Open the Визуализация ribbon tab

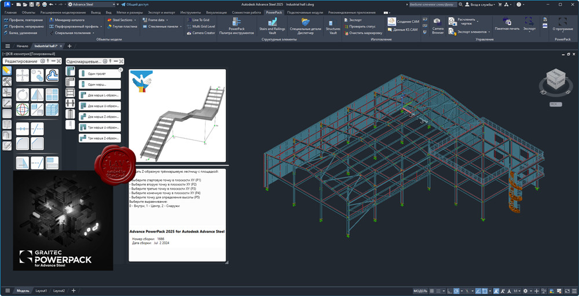tap(217, 12)
